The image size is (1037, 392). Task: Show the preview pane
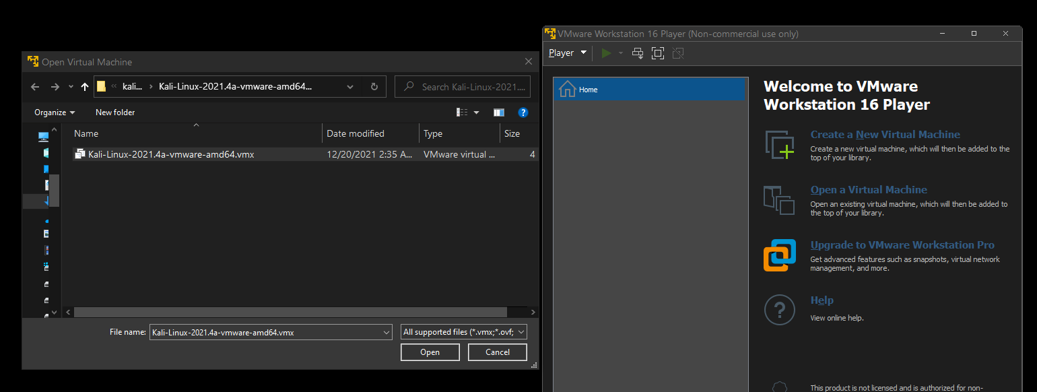[499, 112]
